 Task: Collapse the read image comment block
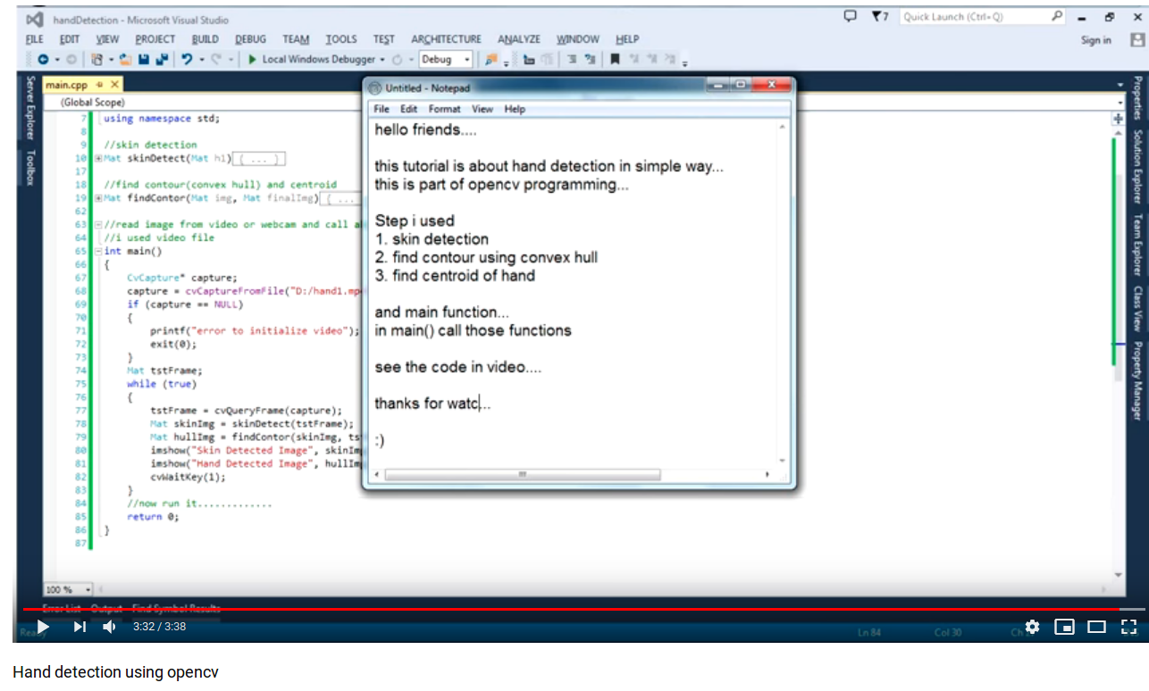97,225
